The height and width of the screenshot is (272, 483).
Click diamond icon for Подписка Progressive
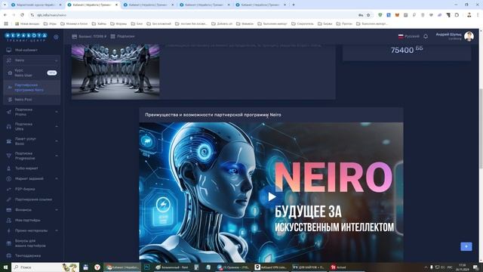click(9, 156)
